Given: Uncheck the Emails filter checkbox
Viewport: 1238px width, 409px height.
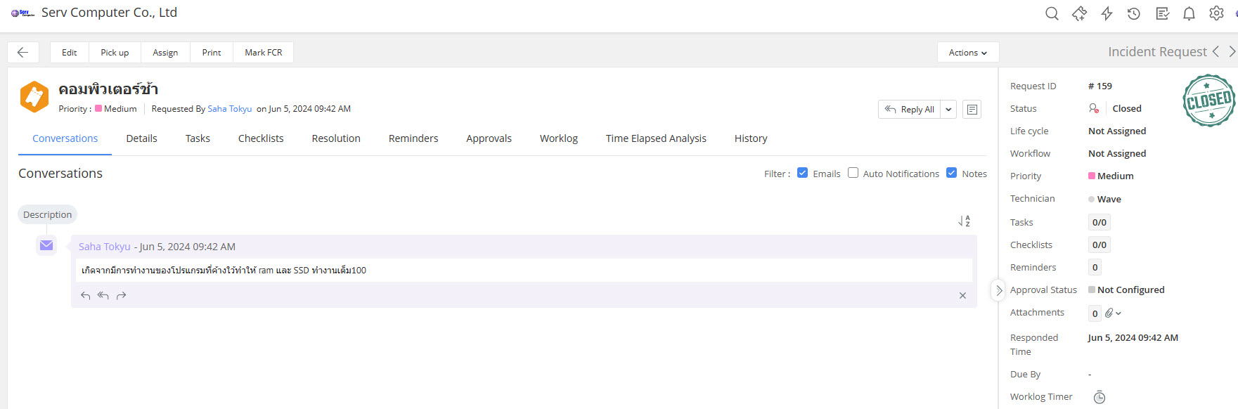Looking at the screenshot, I should tap(802, 173).
